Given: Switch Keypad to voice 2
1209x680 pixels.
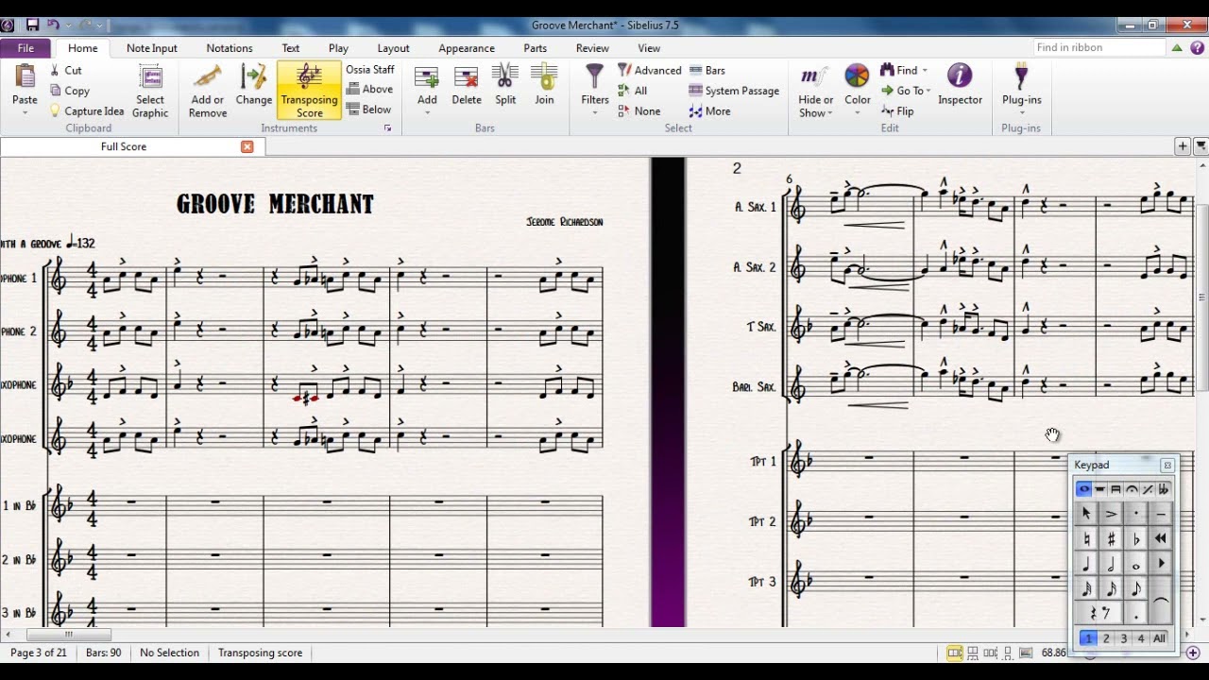Looking at the screenshot, I should point(1106,638).
